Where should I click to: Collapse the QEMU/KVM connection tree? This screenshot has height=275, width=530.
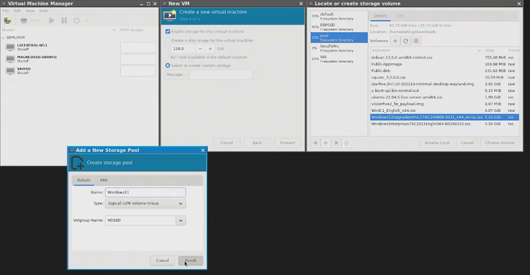(x=3, y=37)
